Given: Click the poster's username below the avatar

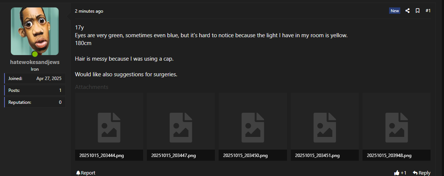Looking at the screenshot, I should 35,62.
